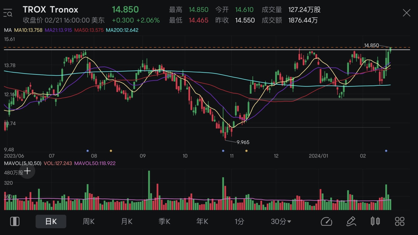Click the orange event dot after 08
The image size is (418, 235).
[111, 151]
